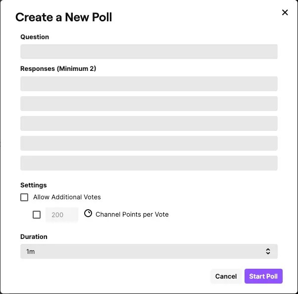Close the Create a New Poll dialog
The image size is (298, 294).
285,12
